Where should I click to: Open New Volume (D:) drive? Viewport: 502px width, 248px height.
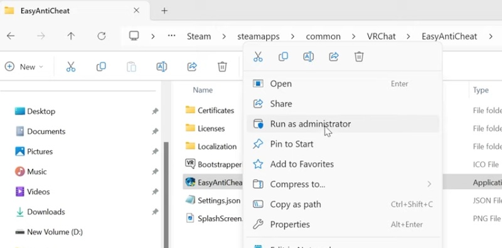(49, 232)
